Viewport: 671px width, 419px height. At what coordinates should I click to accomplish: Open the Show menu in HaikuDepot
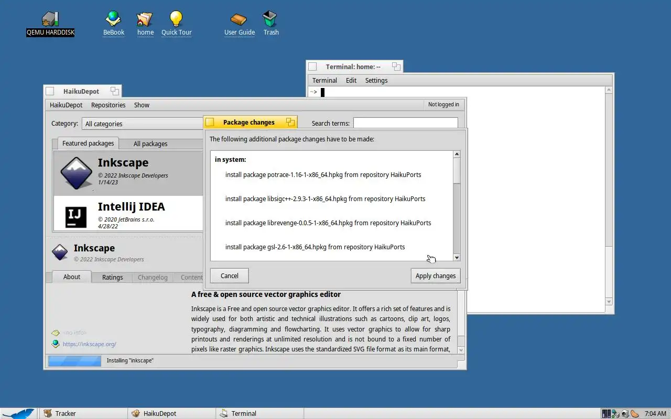click(142, 105)
